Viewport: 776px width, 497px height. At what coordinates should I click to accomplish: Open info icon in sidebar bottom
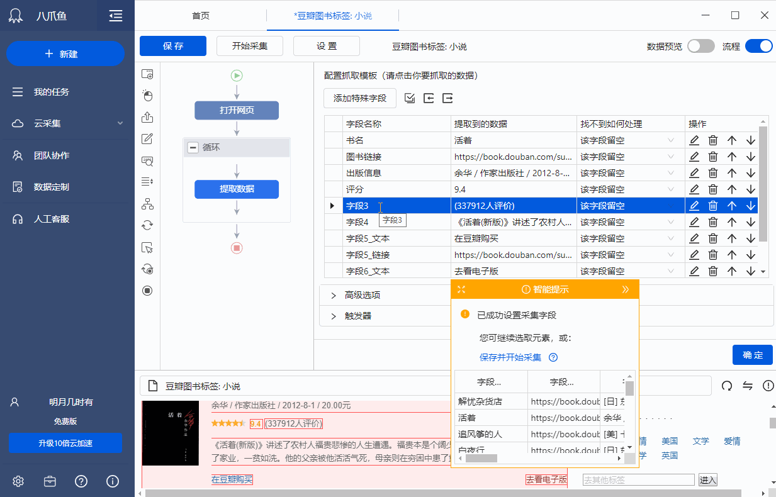tap(113, 481)
